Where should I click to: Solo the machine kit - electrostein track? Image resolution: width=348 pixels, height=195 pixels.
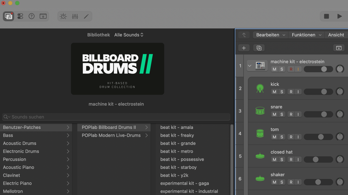[x=282, y=69]
